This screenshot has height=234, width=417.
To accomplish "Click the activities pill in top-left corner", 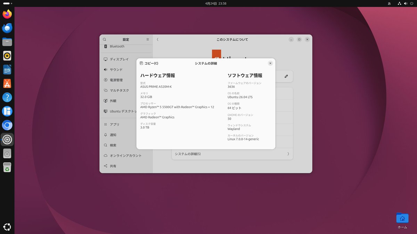I will pos(7,3).
